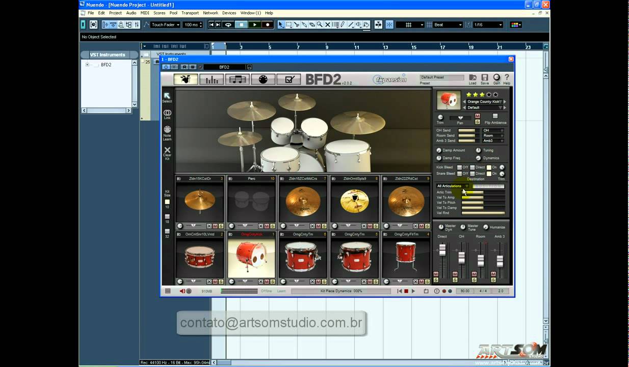Select the OrnCntSnr10LVntd snare slot
Screen dimensions: 629x367
pyautogui.click(x=200, y=257)
